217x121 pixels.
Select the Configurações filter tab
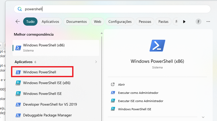pos(120,22)
